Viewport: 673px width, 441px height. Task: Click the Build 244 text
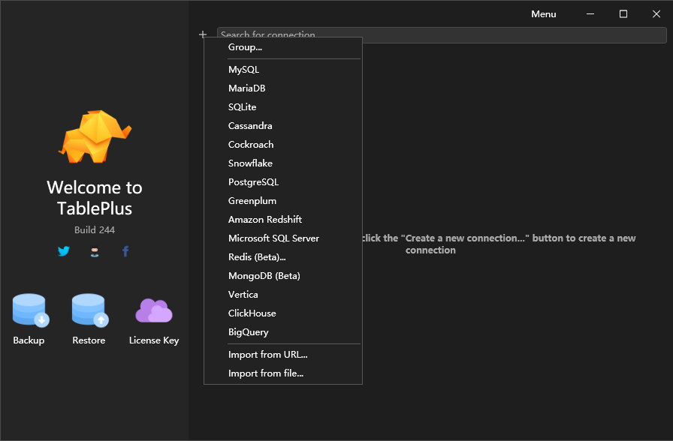95,230
